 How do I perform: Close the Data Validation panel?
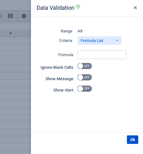pyautogui.click(x=135, y=8)
